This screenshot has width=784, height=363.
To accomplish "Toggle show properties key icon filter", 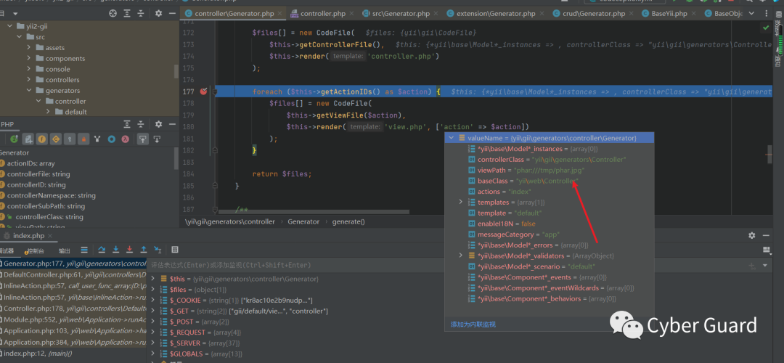I will click(x=70, y=139).
